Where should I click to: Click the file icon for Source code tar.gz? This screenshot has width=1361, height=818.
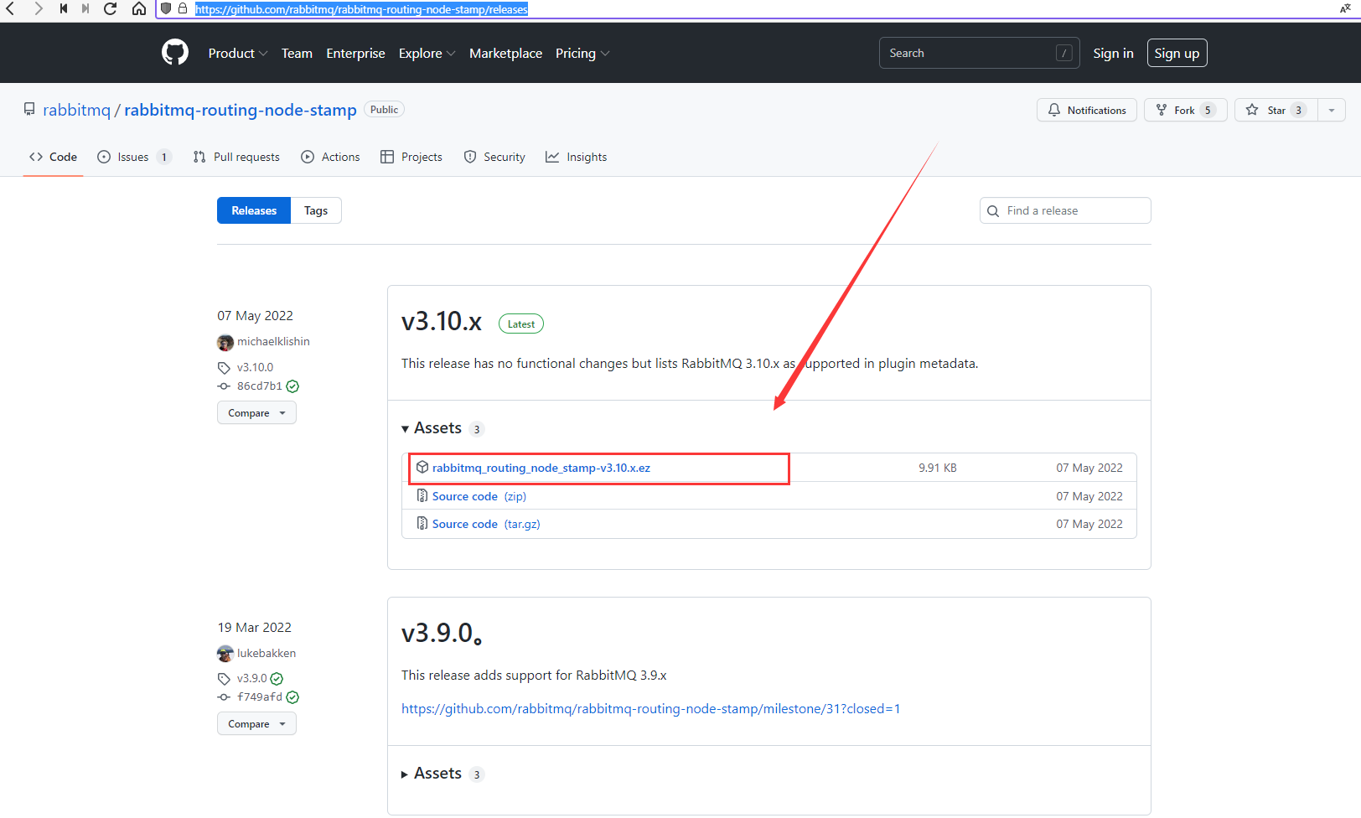tap(422, 524)
